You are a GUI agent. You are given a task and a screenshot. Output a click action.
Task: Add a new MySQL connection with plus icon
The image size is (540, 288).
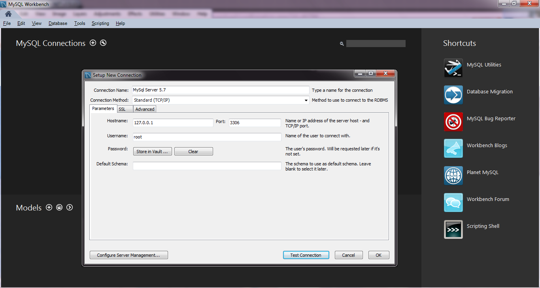coord(93,43)
